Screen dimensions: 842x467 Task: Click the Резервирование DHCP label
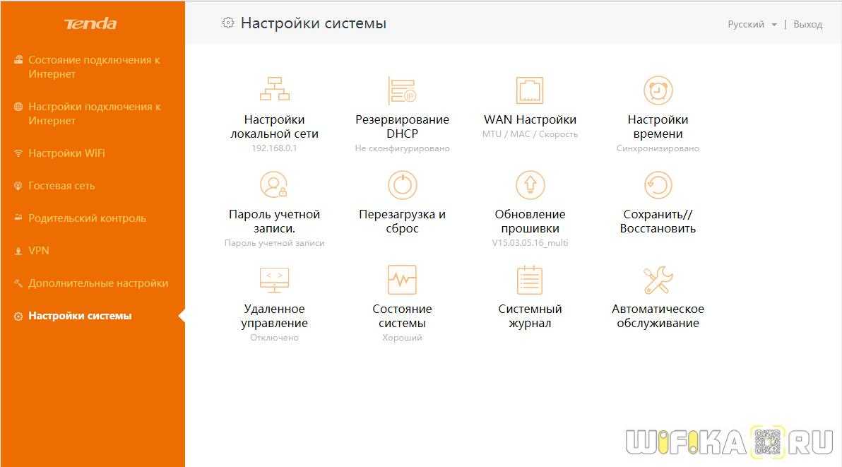402,126
